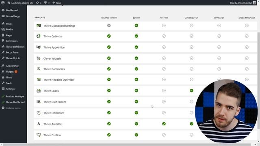Click the Clever Widgets product icon

[39, 58]
